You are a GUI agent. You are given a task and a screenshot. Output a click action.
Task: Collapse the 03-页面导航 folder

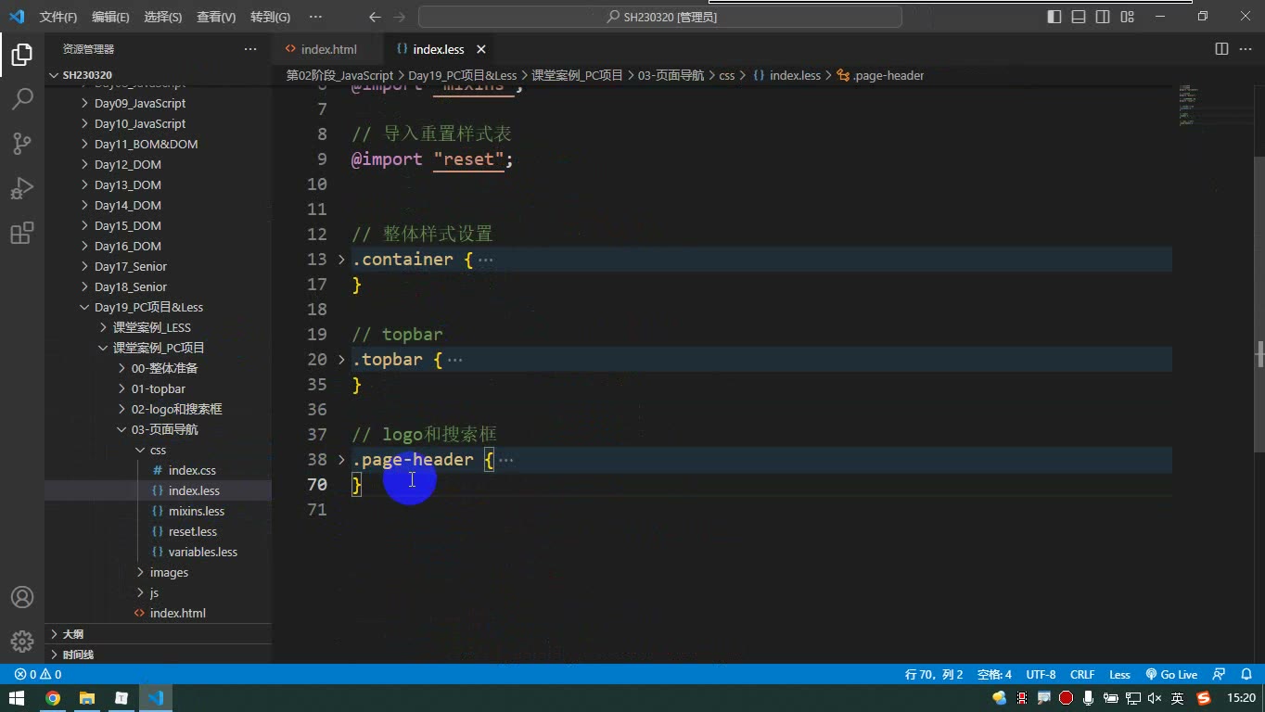click(158, 430)
